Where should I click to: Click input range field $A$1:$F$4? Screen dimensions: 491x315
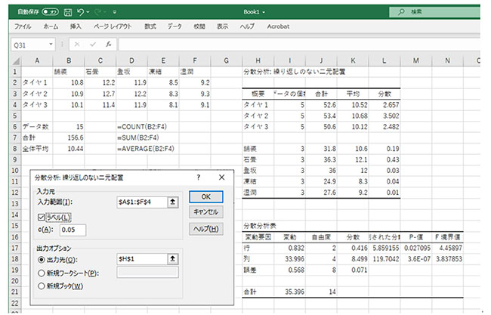coord(142,202)
